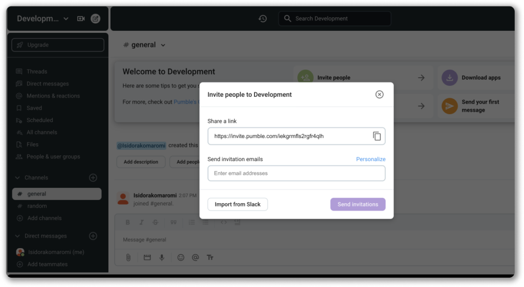Select the random channel
This screenshot has height=287, width=524.
(x=37, y=206)
